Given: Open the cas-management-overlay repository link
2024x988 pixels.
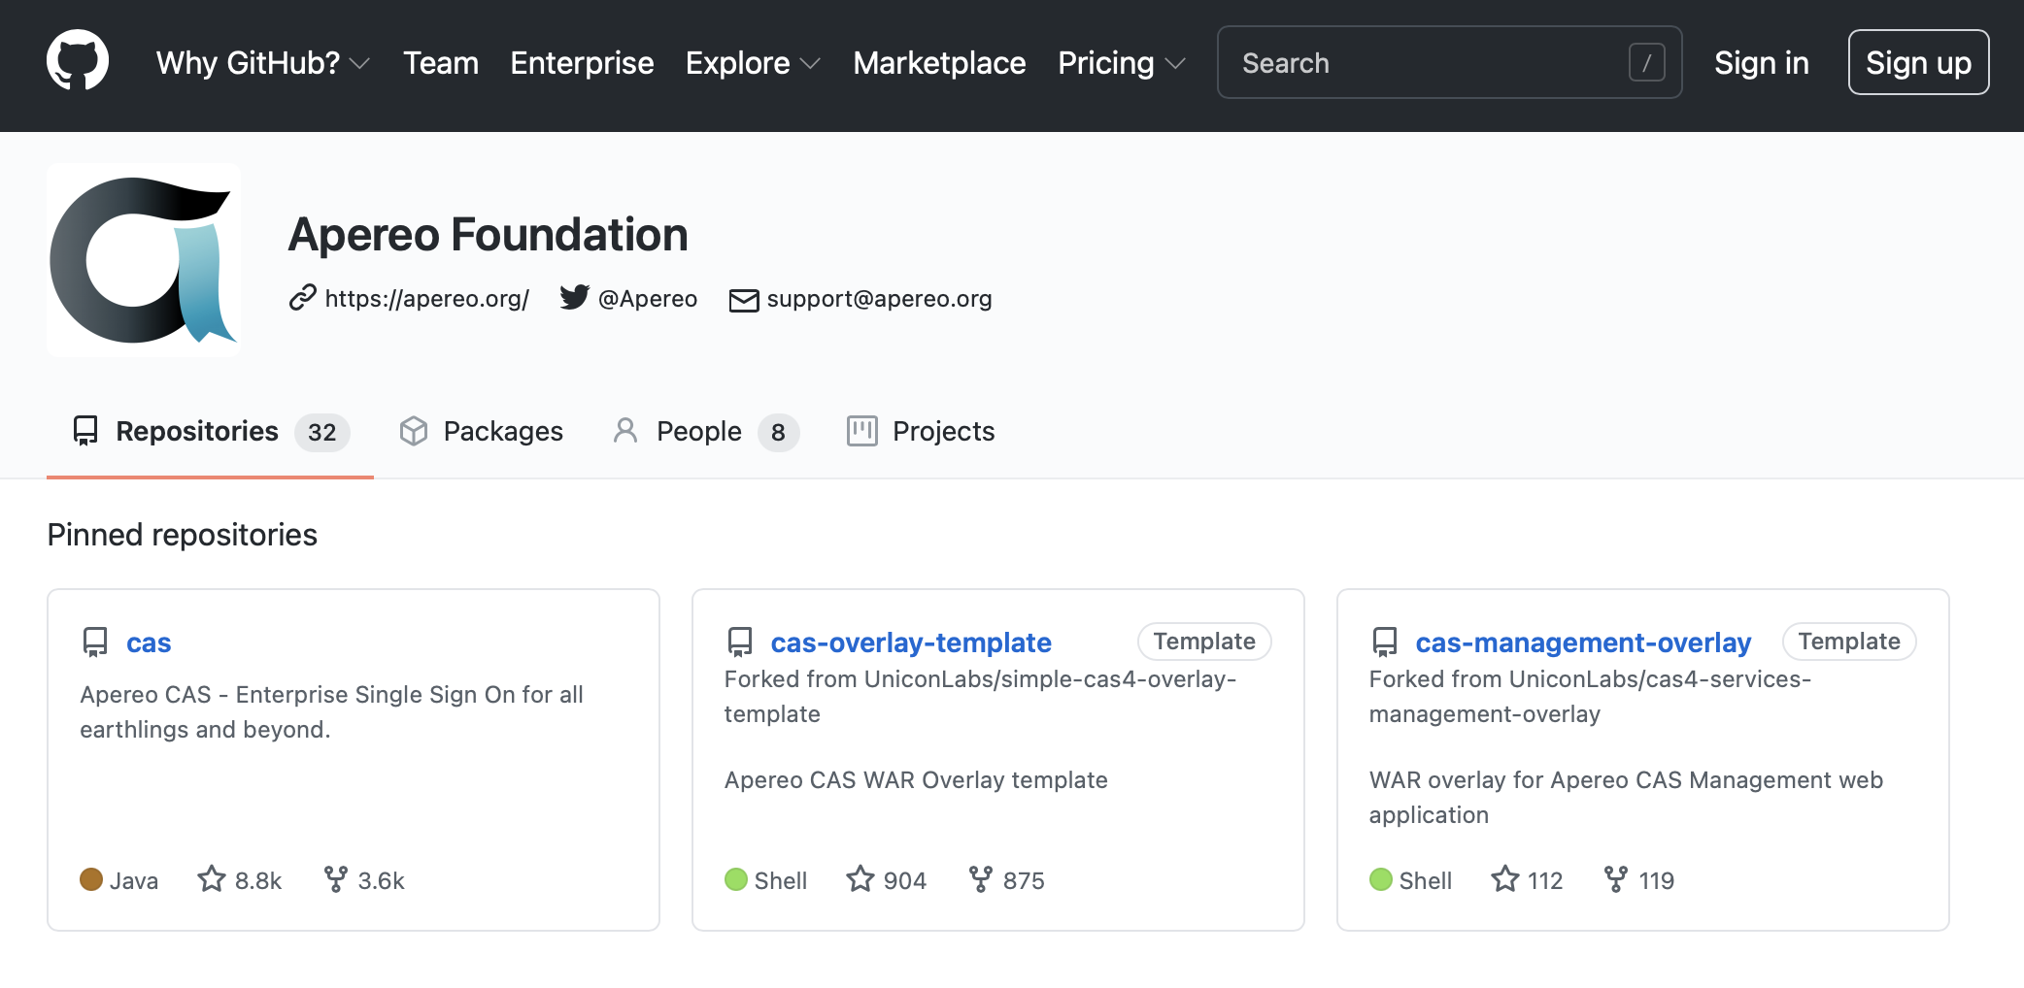Looking at the screenshot, I should coord(1583,642).
